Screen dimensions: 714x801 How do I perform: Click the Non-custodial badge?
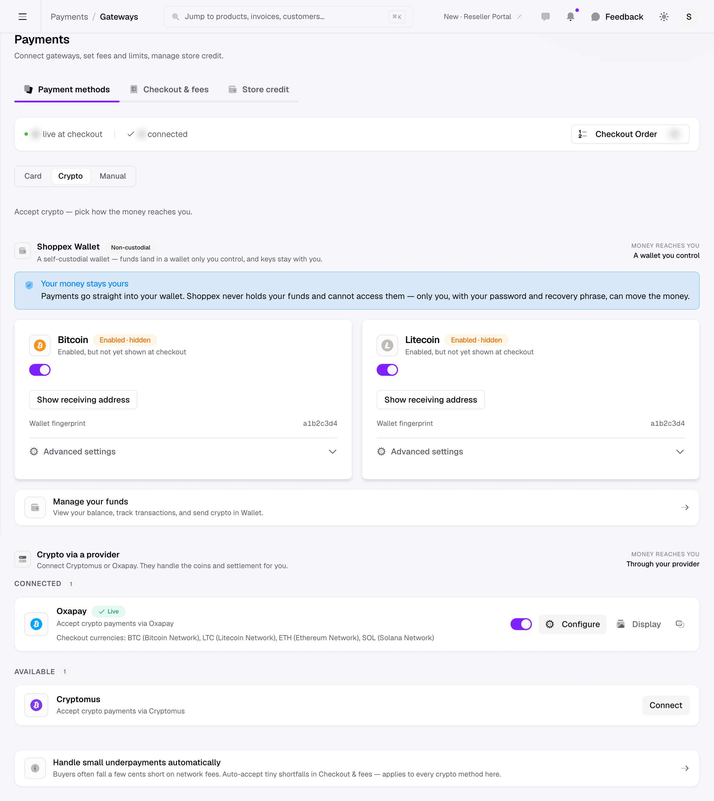coord(131,247)
